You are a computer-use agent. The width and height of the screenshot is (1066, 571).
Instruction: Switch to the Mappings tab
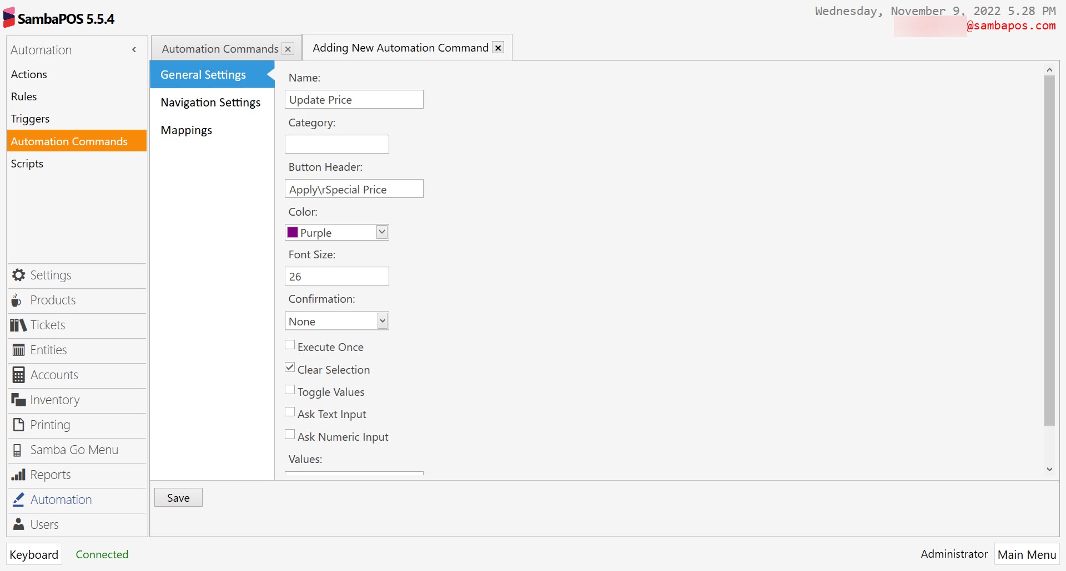[186, 130]
